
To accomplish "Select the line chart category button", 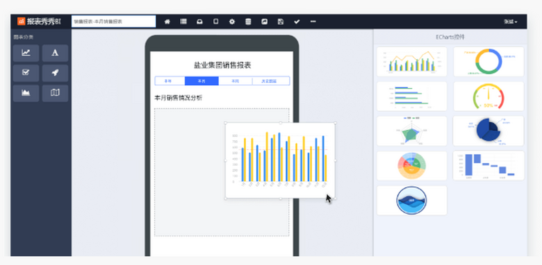I will pos(26,53).
